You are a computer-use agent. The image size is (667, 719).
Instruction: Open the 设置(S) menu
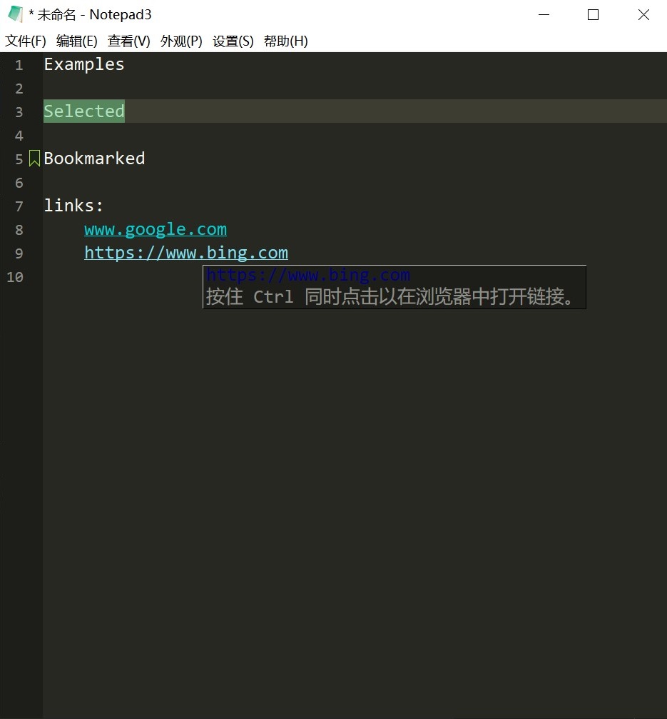[233, 41]
